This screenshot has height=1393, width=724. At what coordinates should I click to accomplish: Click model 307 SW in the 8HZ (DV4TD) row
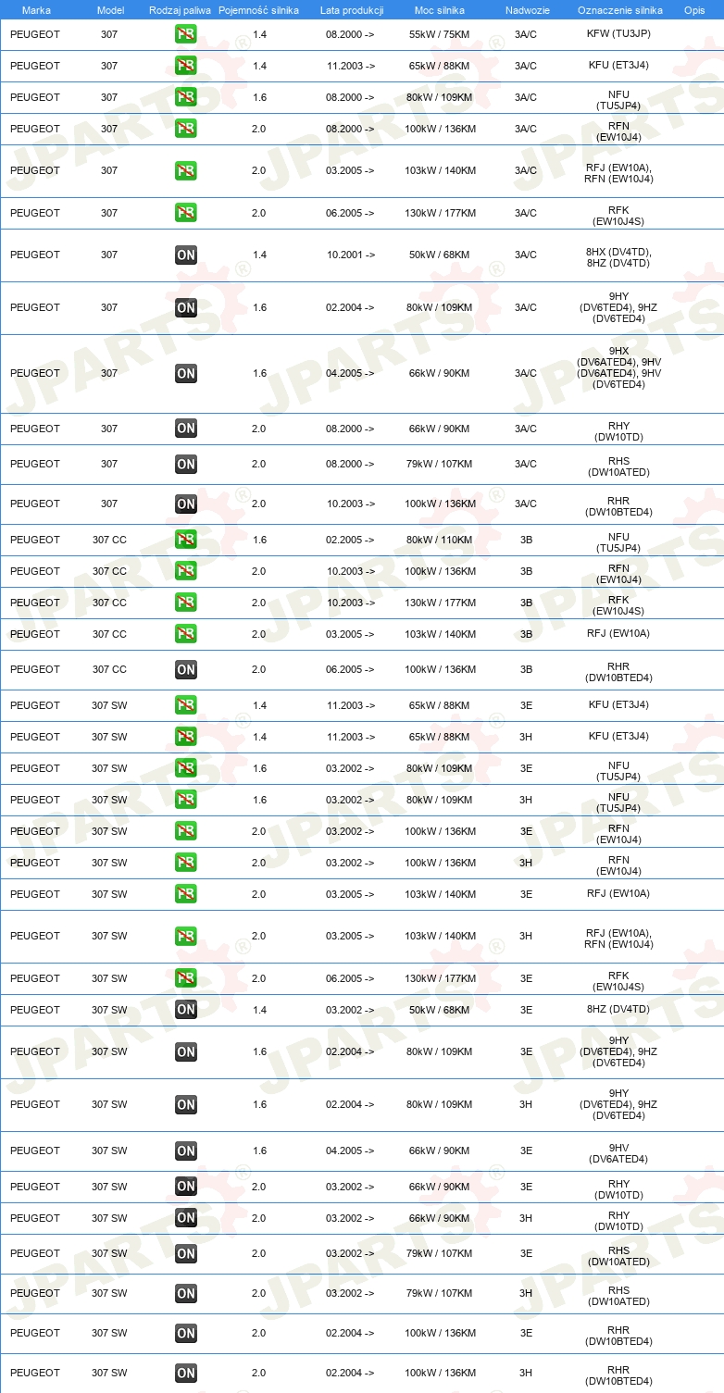tap(109, 1010)
